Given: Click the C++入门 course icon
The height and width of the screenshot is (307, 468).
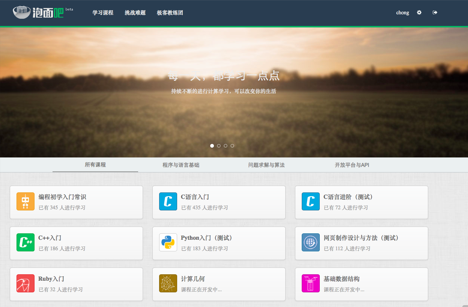Looking at the screenshot, I should click(x=25, y=243).
